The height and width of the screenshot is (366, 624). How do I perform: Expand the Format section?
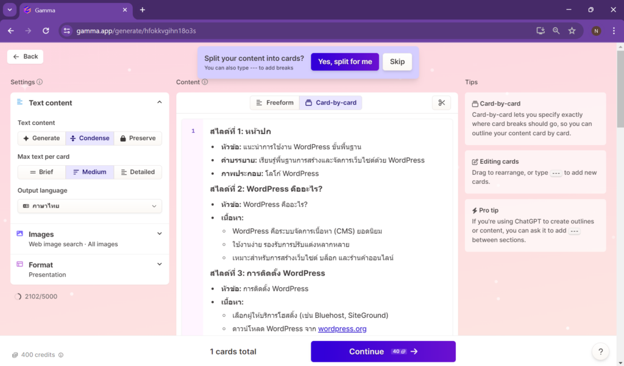[x=159, y=264]
